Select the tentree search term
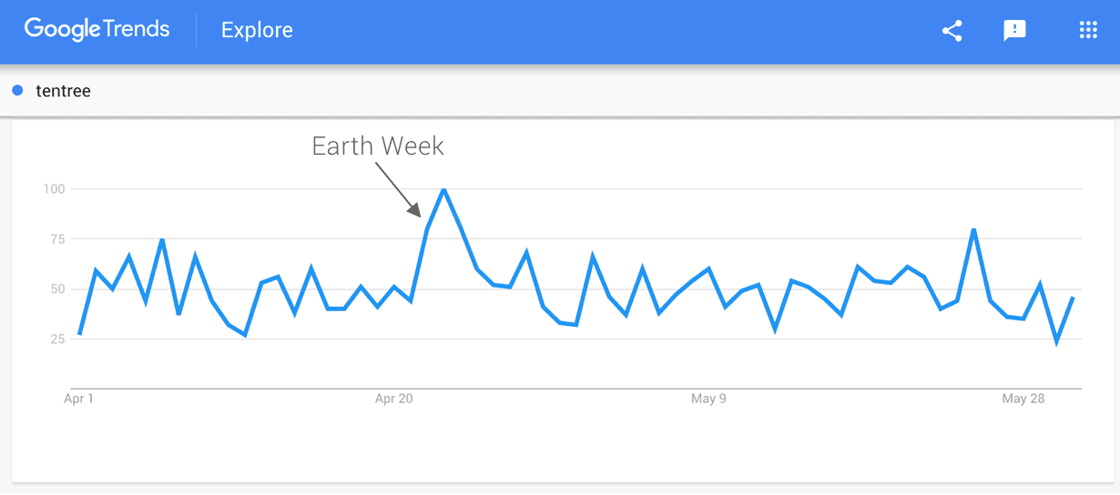The width and height of the screenshot is (1120, 495). 63,91
